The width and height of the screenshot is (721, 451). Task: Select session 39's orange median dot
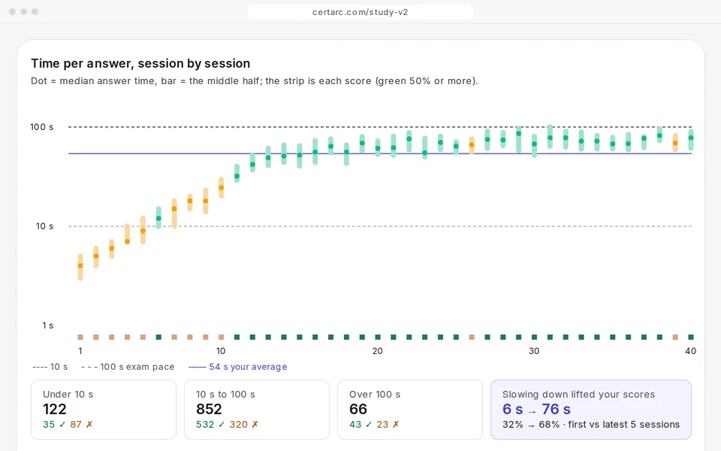[x=675, y=143]
